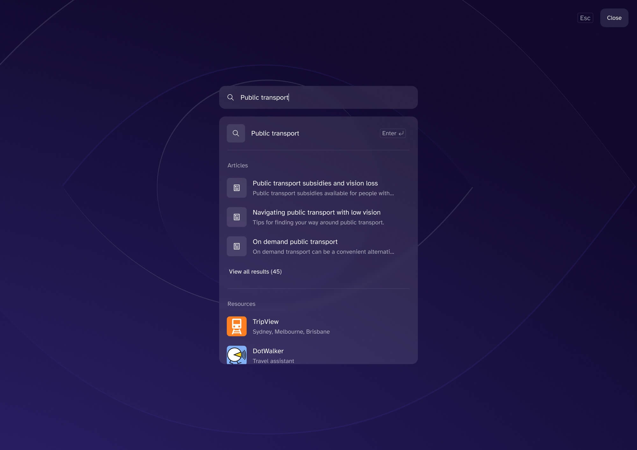637x450 pixels.
Task: Click 'Tips for finding your way around' description
Action: pyautogui.click(x=318, y=222)
